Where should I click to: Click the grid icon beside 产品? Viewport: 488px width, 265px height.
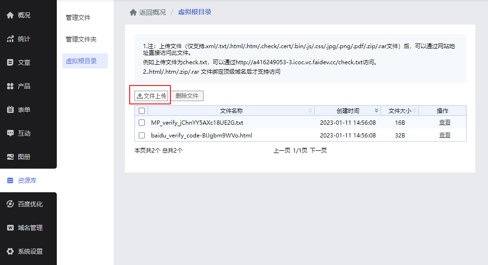10,86
